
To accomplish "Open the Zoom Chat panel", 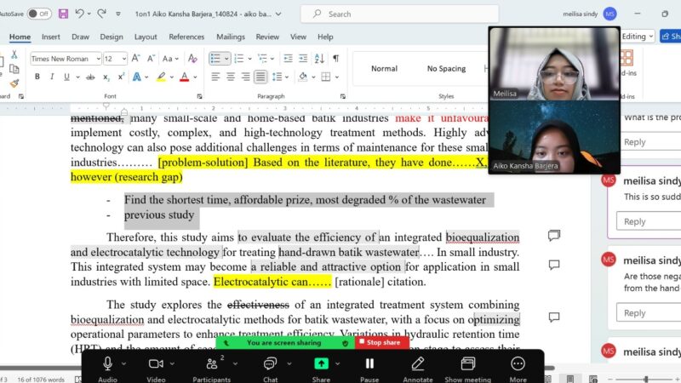I will point(270,365).
